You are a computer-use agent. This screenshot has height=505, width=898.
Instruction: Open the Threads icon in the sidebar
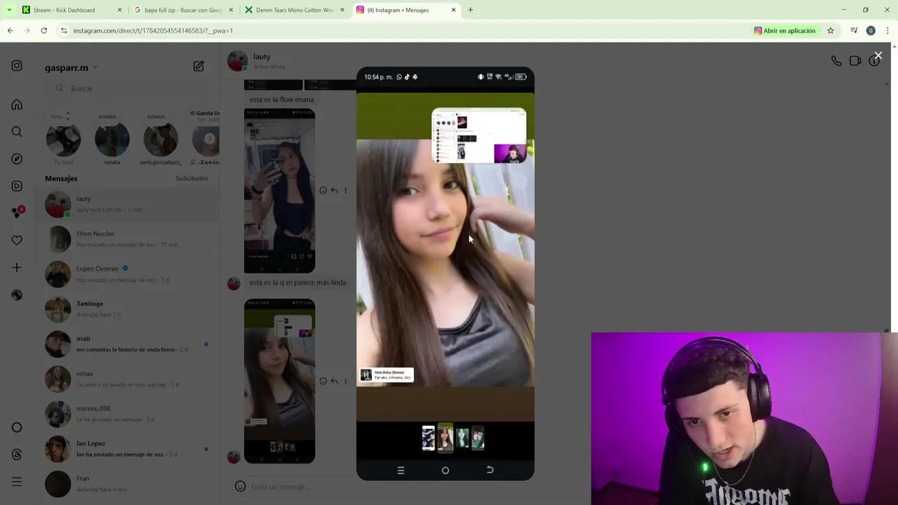pos(17,454)
